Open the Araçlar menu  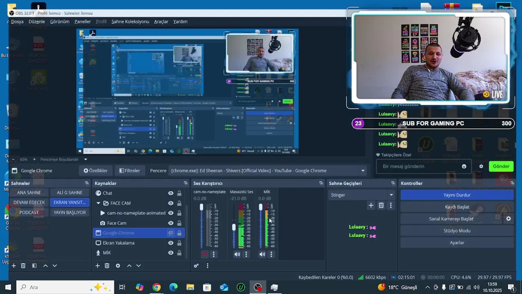click(x=161, y=22)
